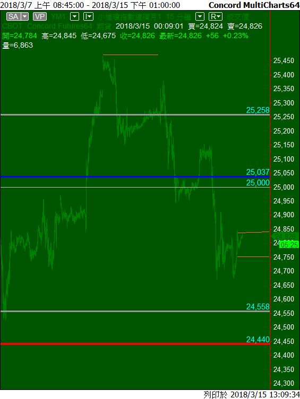This screenshot has width=300, height=399.
Task: Click the 25,000 line price label
Action: pos(258,183)
